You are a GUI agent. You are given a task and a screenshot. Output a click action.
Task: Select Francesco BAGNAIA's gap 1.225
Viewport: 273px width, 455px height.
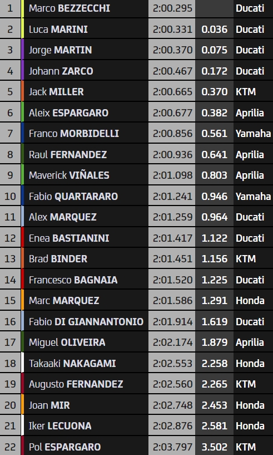click(x=215, y=280)
